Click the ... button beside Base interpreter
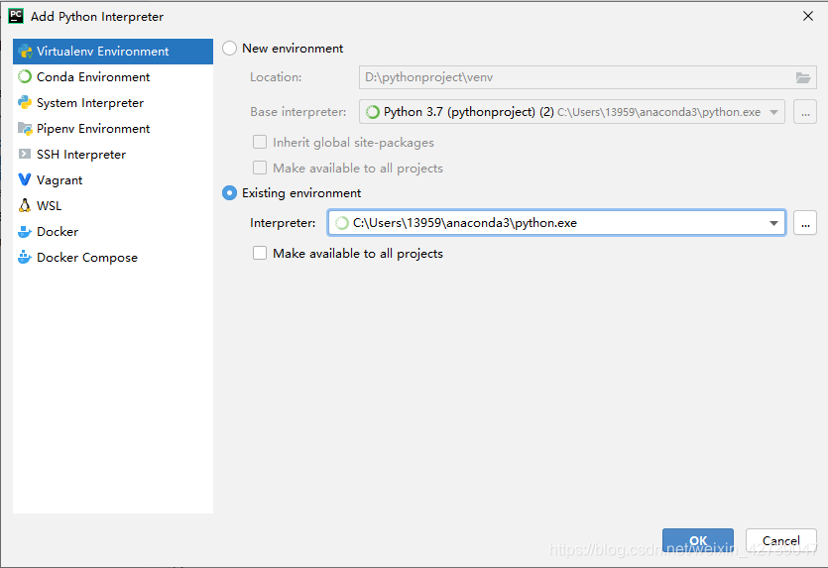Screen dimensions: 828x568 (x=805, y=112)
